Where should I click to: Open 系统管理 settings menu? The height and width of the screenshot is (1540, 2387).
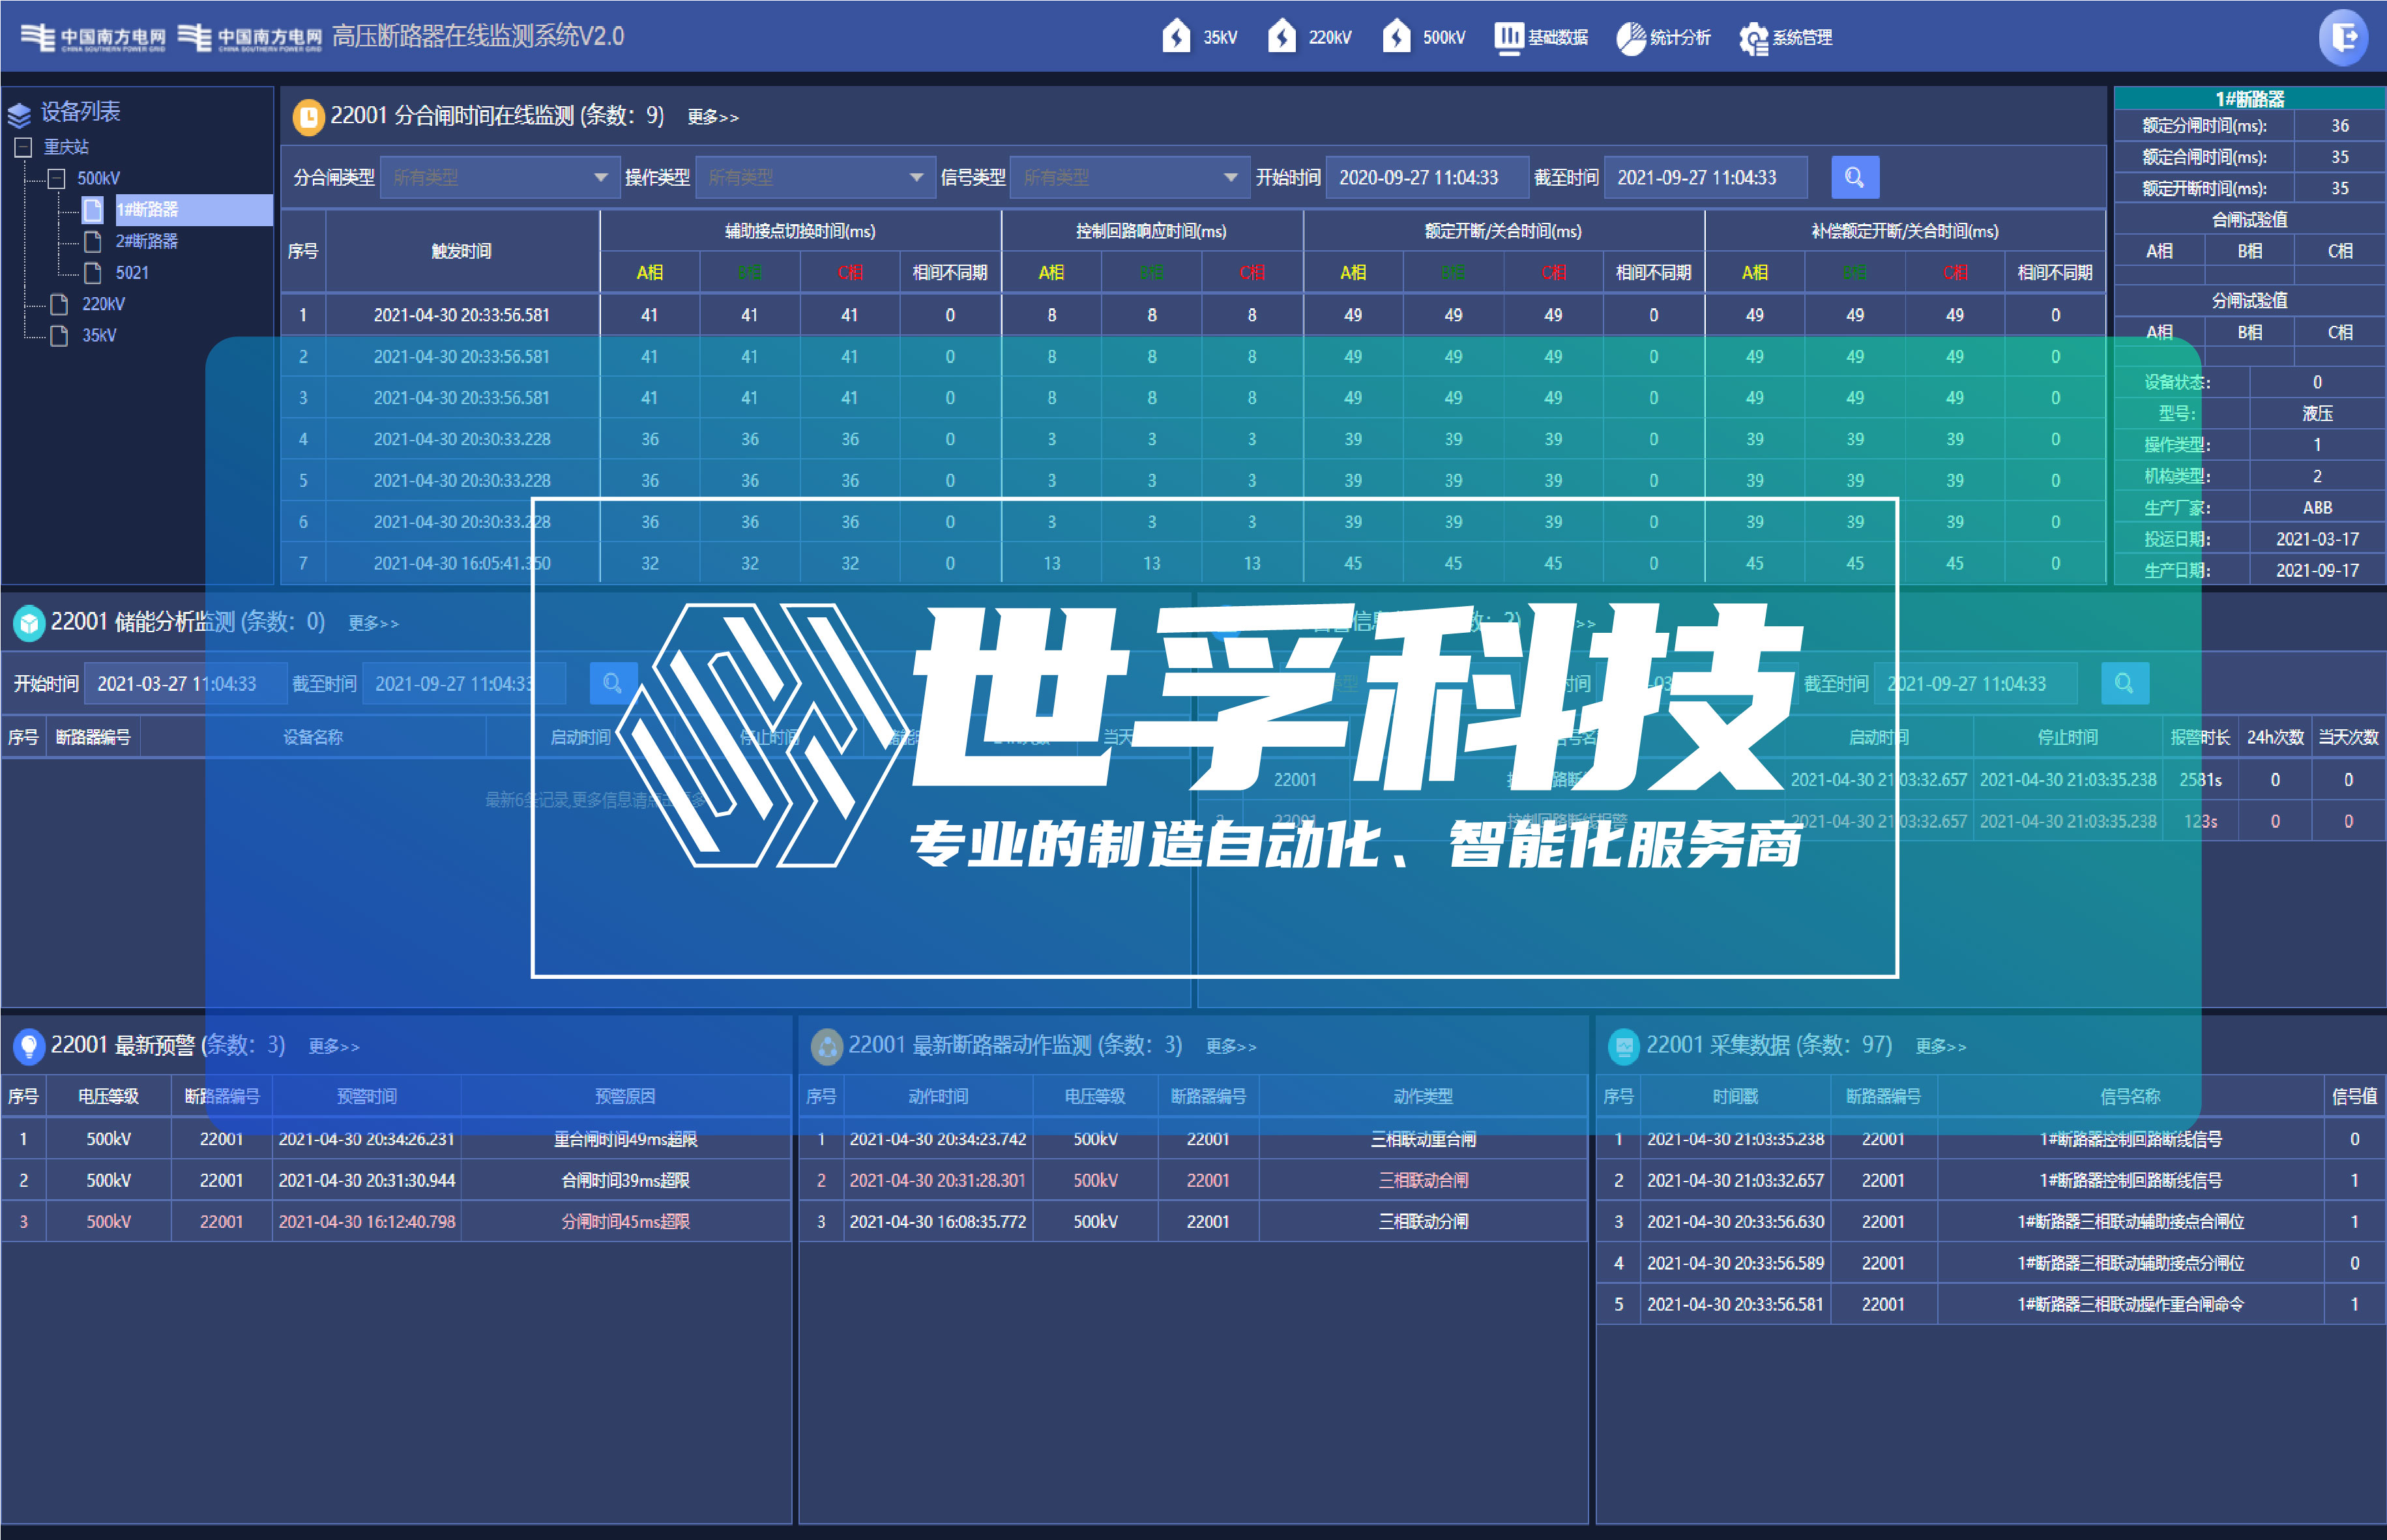coord(1786,37)
